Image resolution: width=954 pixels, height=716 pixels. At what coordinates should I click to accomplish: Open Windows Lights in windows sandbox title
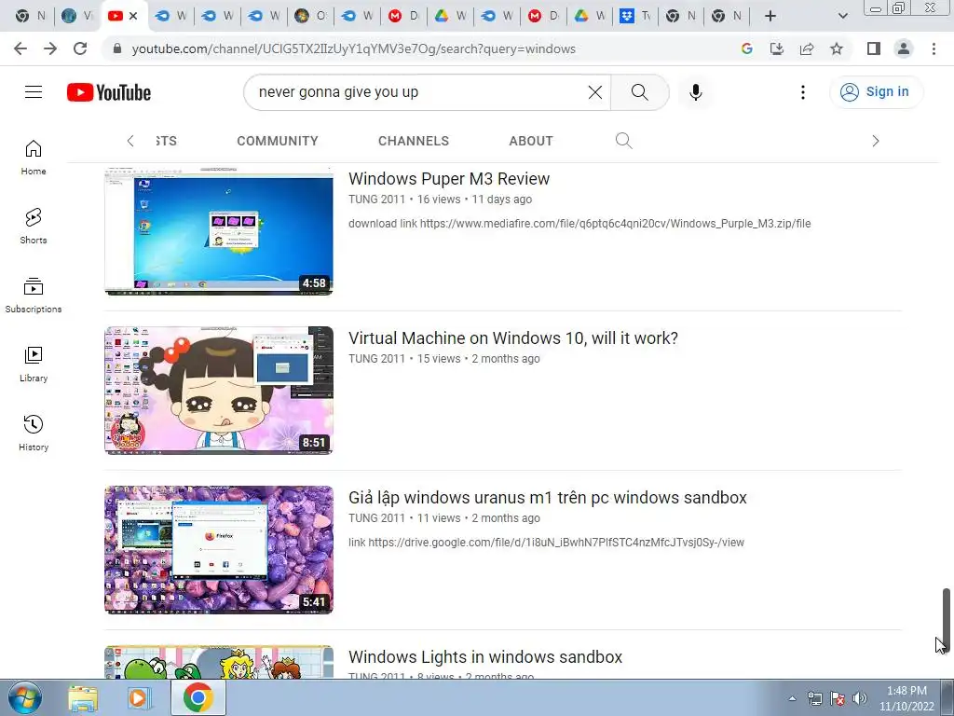tap(485, 657)
